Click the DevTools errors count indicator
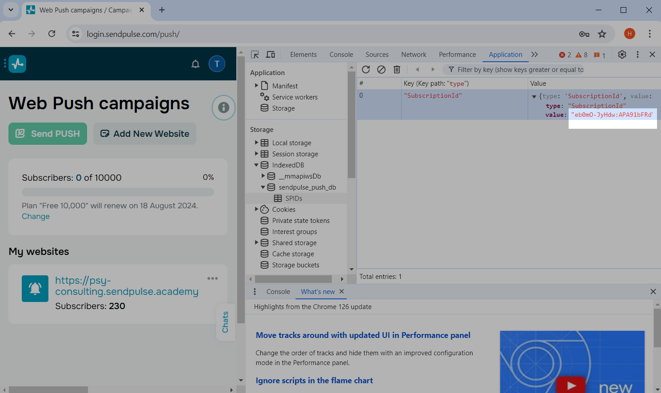 click(565, 55)
